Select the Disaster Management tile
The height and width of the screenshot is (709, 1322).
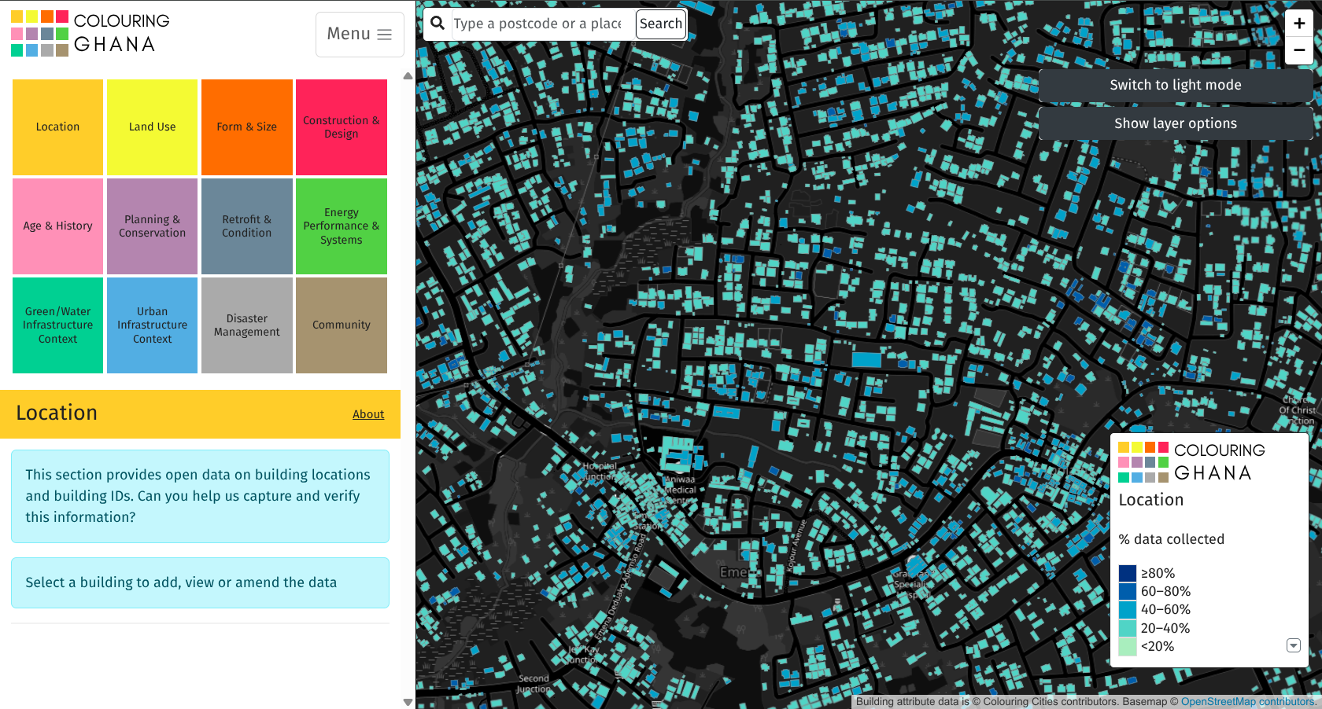tap(246, 325)
